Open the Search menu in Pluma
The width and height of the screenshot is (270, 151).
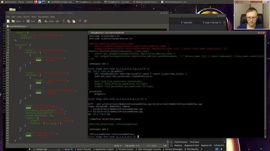pyautogui.click(x=26, y=17)
